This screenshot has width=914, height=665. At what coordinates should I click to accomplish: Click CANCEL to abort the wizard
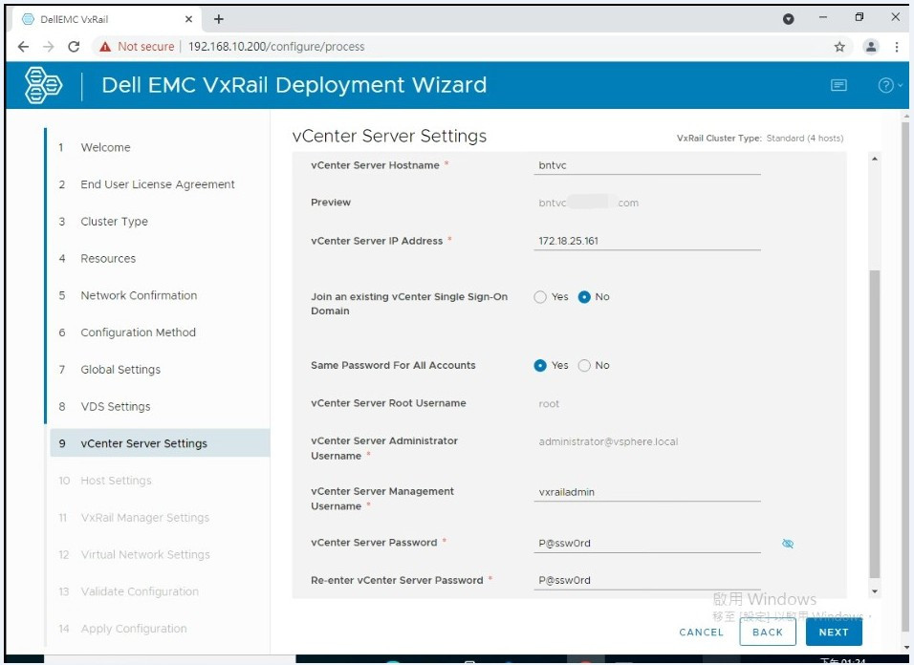tap(701, 633)
